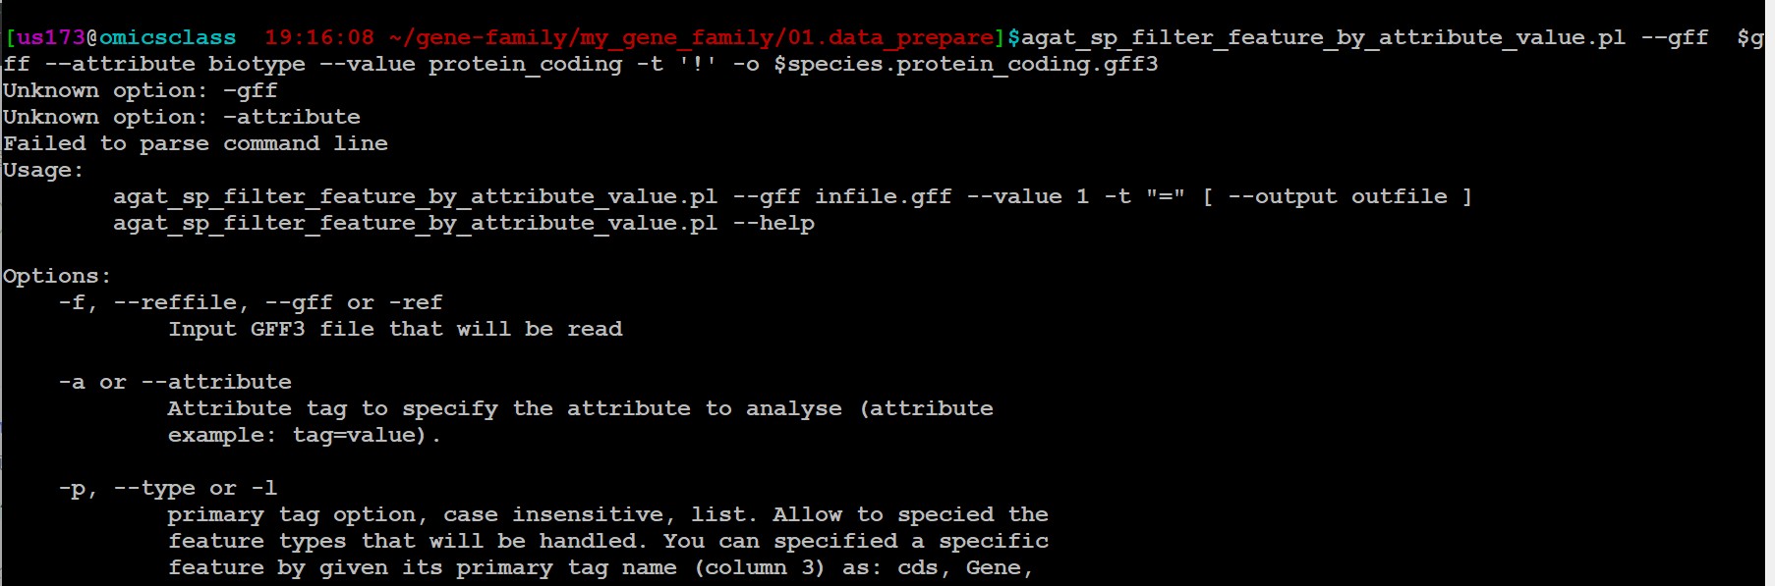
Task: Click 'infile.gff' in the usage example
Action: (884, 197)
